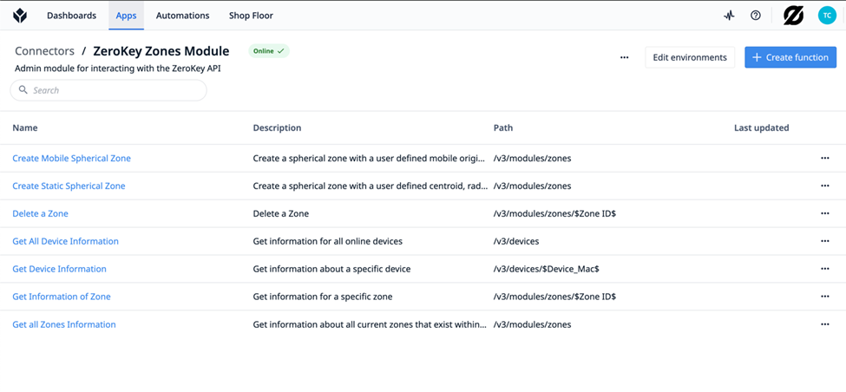Screen dimensions: 846x392
Task: Click 'Get information about a specific device' description
Action: click(331, 269)
